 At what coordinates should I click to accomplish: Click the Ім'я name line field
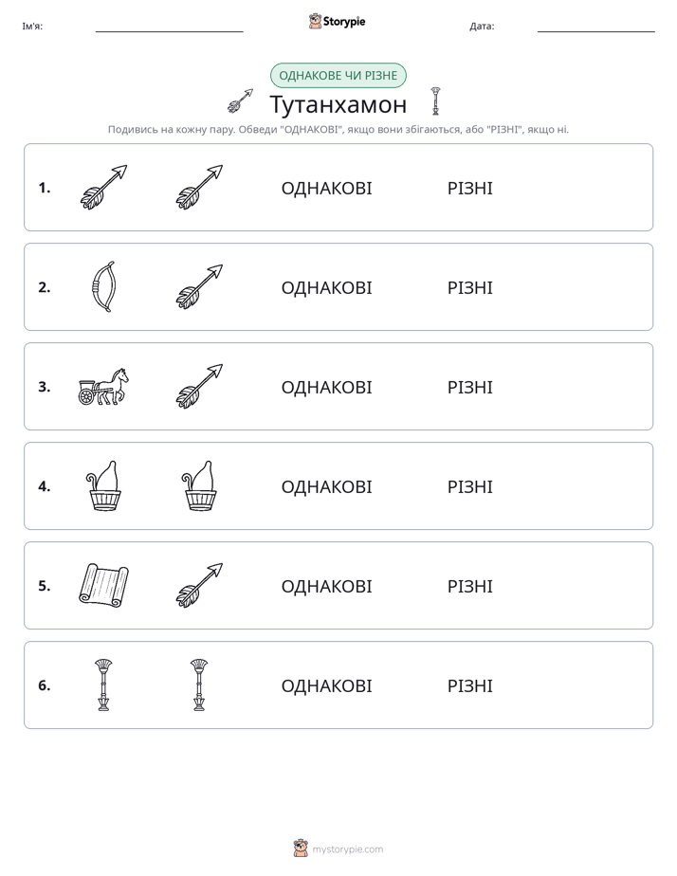point(169,27)
